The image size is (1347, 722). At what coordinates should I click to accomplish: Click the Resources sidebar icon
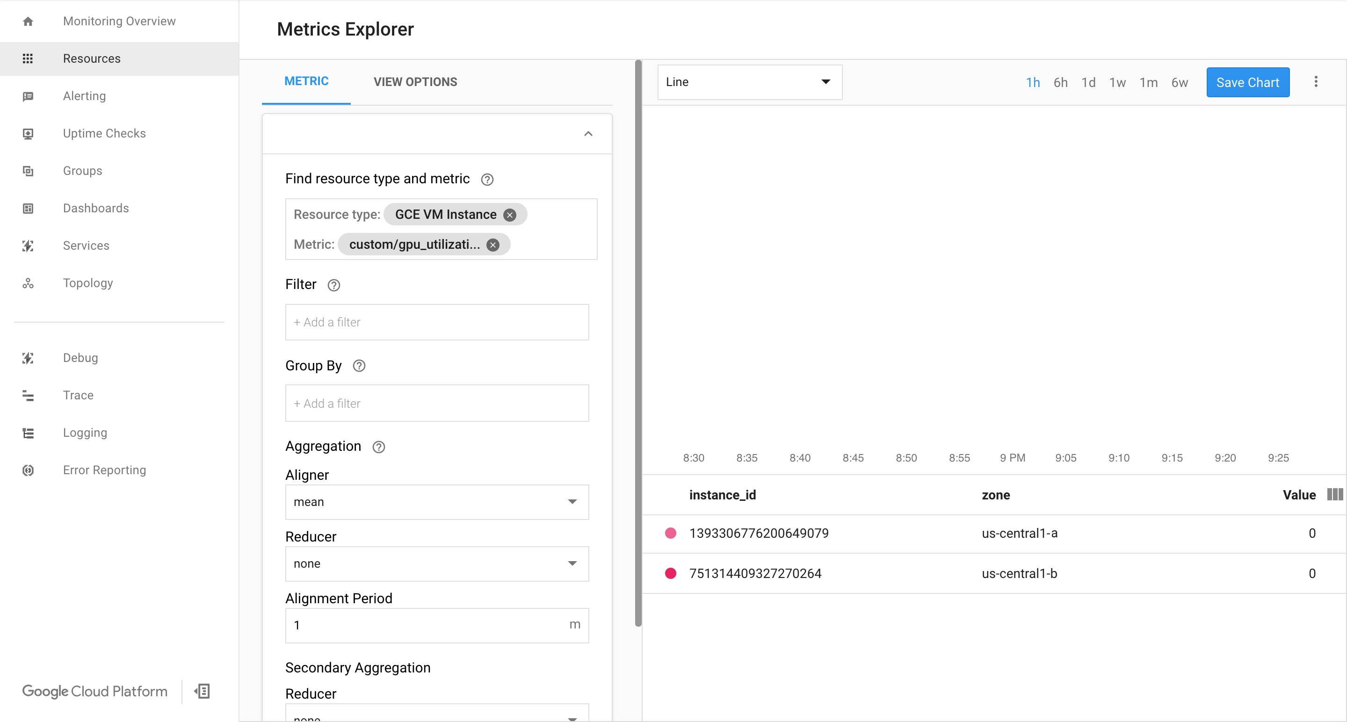[x=27, y=59]
